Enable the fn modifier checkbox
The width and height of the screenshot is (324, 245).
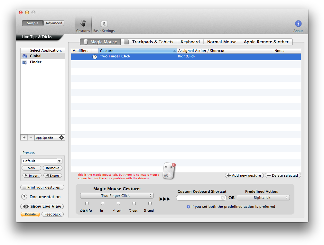click(x=103, y=203)
